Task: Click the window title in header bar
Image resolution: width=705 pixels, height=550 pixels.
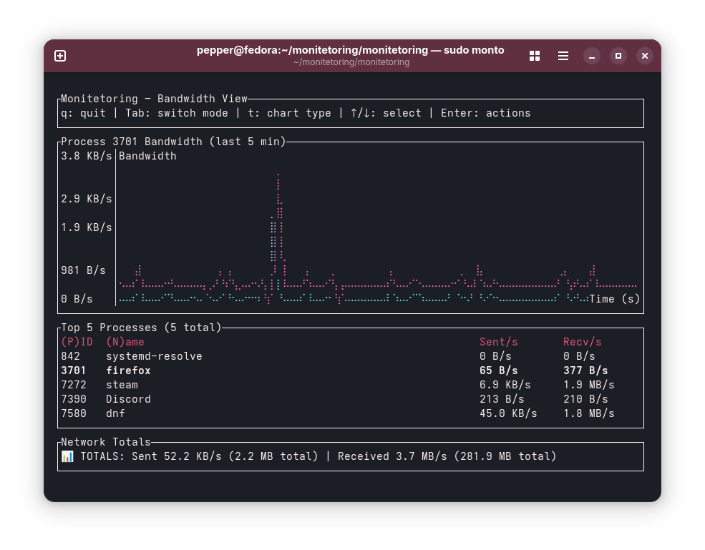Action: (350, 50)
